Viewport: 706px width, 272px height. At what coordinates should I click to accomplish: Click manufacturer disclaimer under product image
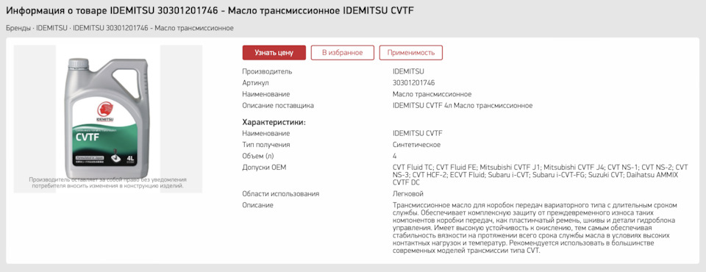107,182
